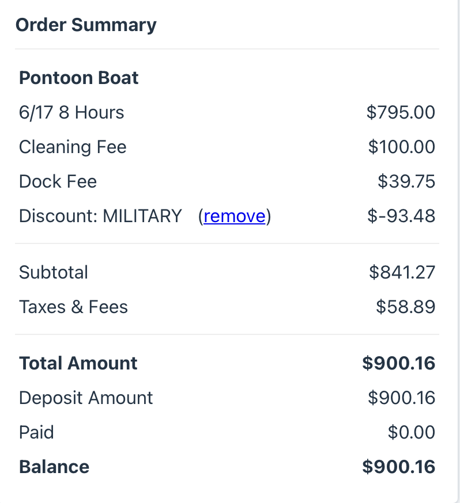Click the Total Amount label
The width and height of the screenshot is (460, 503).
pyautogui.click(x=78, y=363)
